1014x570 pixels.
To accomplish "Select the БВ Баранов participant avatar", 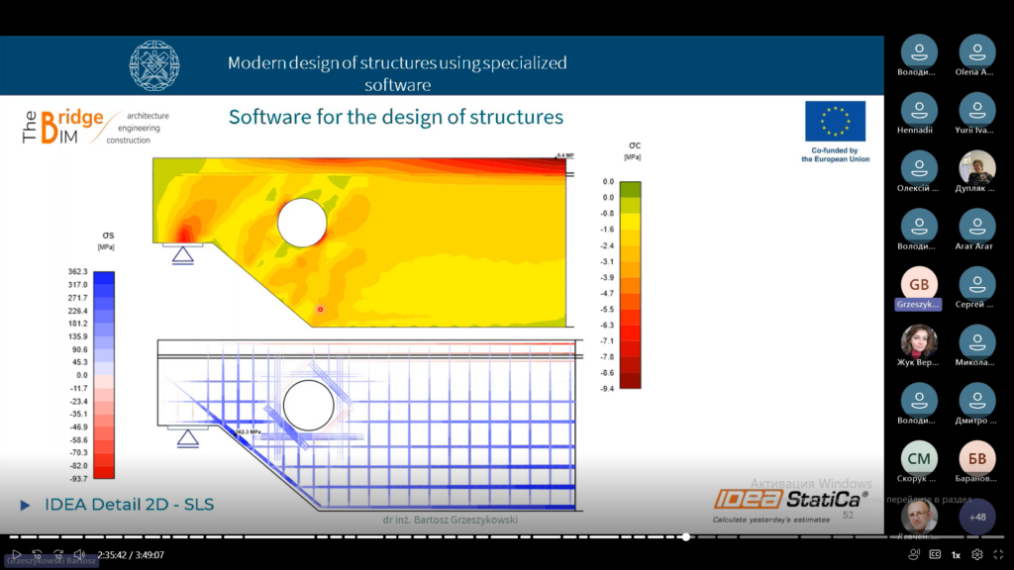I will (977, 457).
